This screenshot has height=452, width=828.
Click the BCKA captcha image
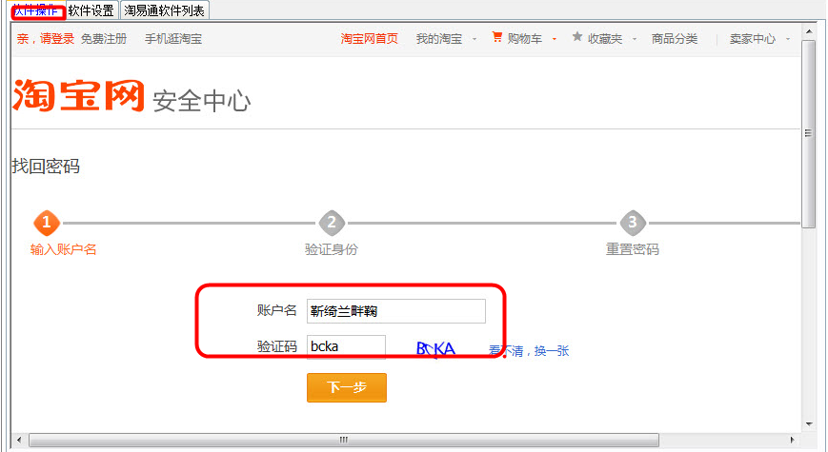point(435,349)
